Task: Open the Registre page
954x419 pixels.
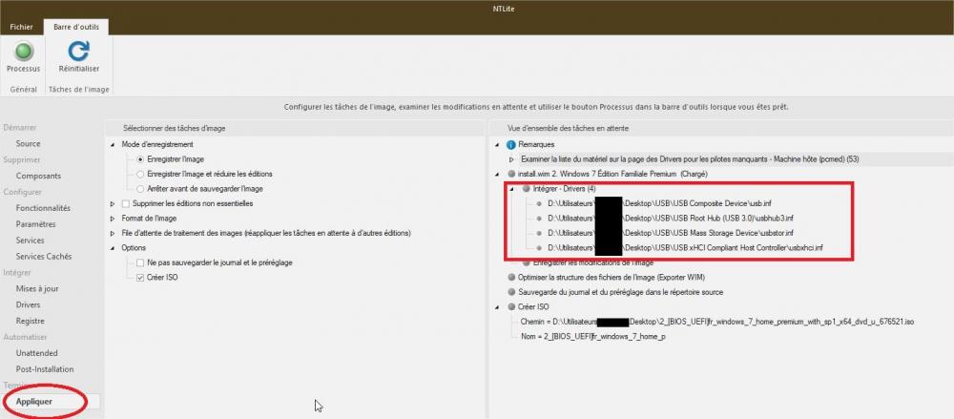Action: [x=30, y=321]
